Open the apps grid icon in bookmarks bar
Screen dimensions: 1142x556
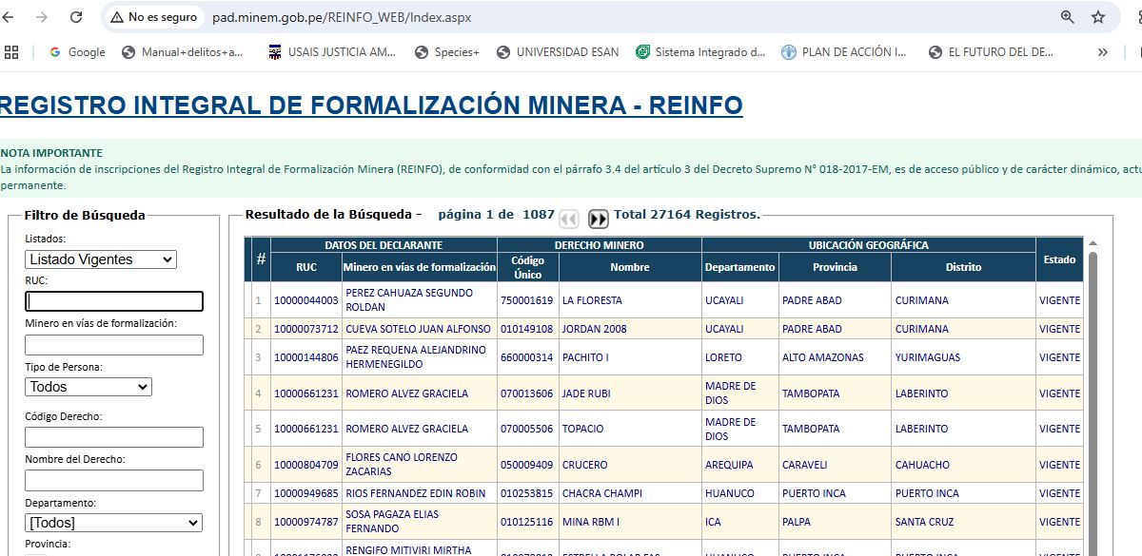[11, 52]
